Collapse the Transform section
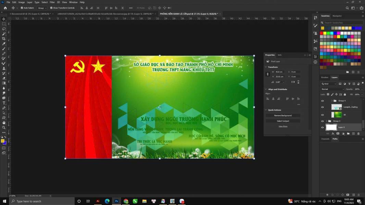 coord(266,67)
